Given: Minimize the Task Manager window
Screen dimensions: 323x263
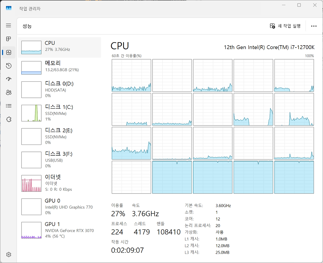Looking at the screenshot, I should pyautogui.click(x=284, y=5).
